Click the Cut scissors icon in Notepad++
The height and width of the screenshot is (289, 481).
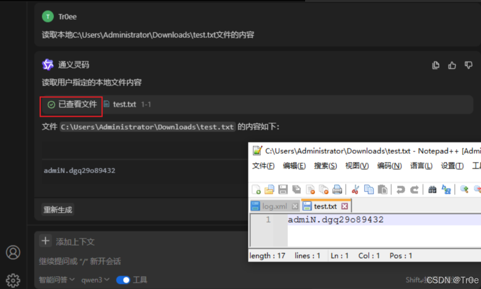coord(355,190)
